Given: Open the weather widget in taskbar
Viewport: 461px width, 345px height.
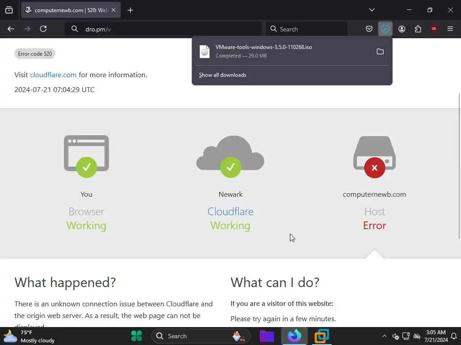Looking at the screenshot, I should point(29,336).
